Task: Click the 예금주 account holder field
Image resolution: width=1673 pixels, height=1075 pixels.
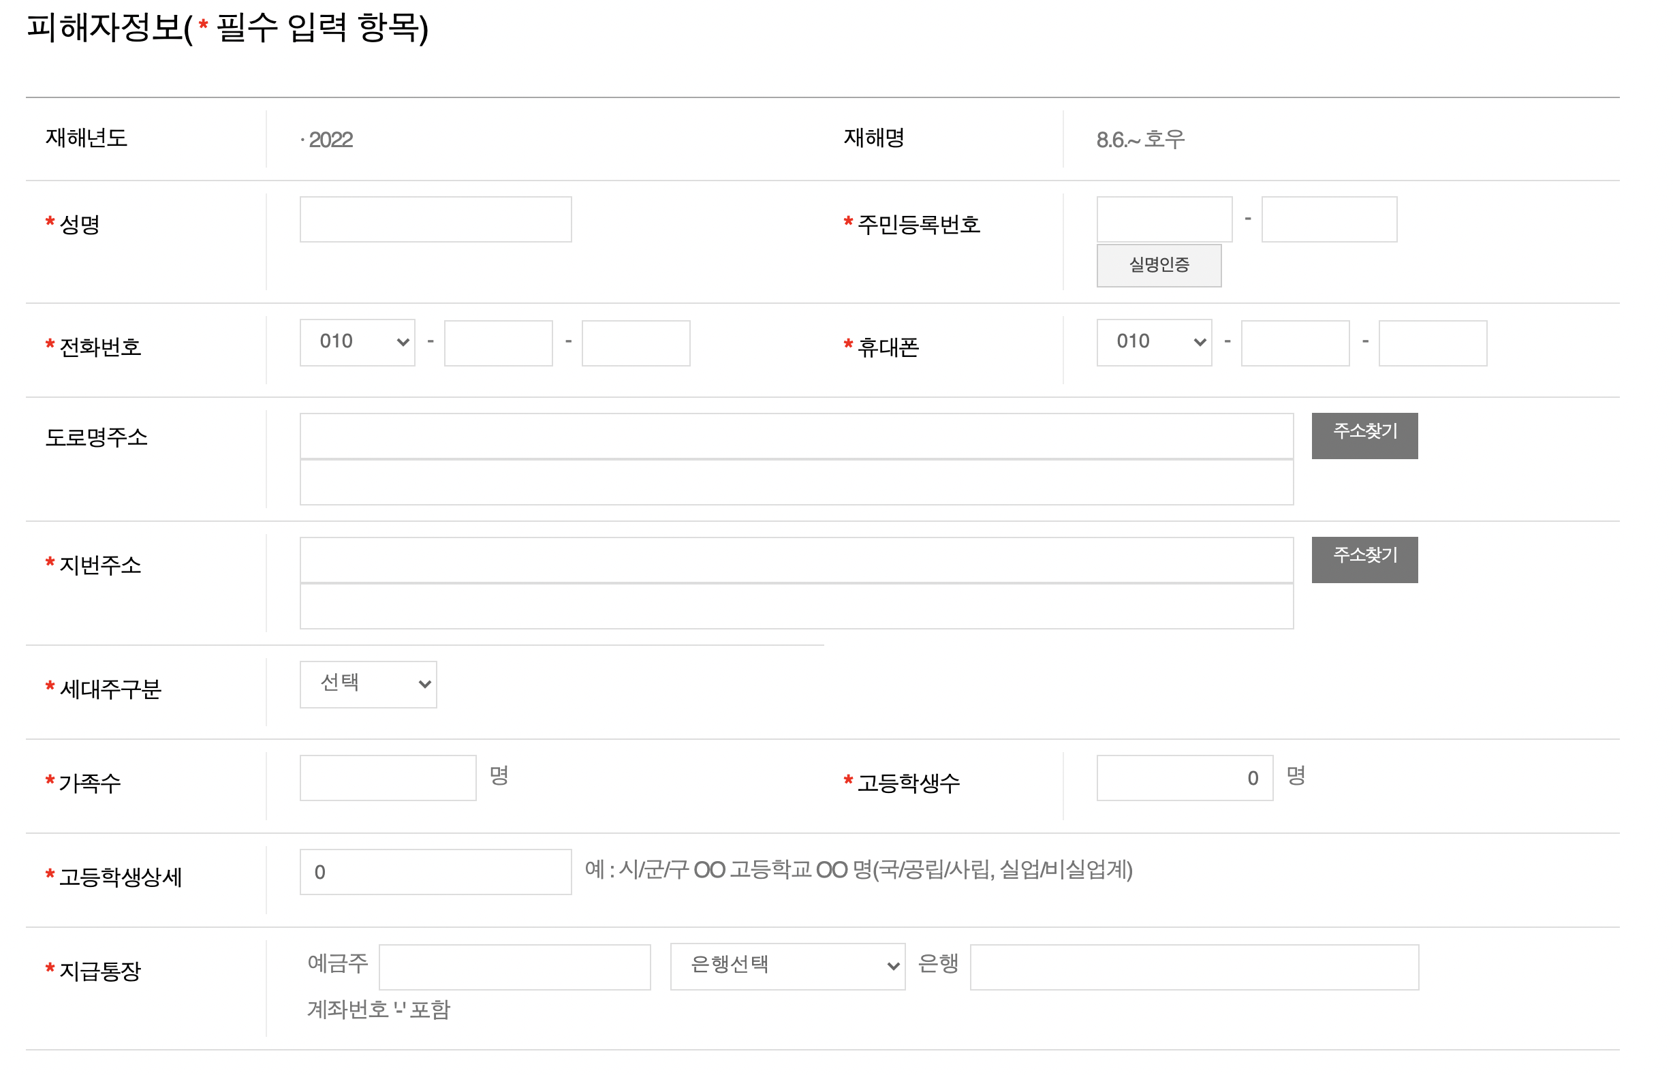Action: pyautogui.click(x=514, y=967)
